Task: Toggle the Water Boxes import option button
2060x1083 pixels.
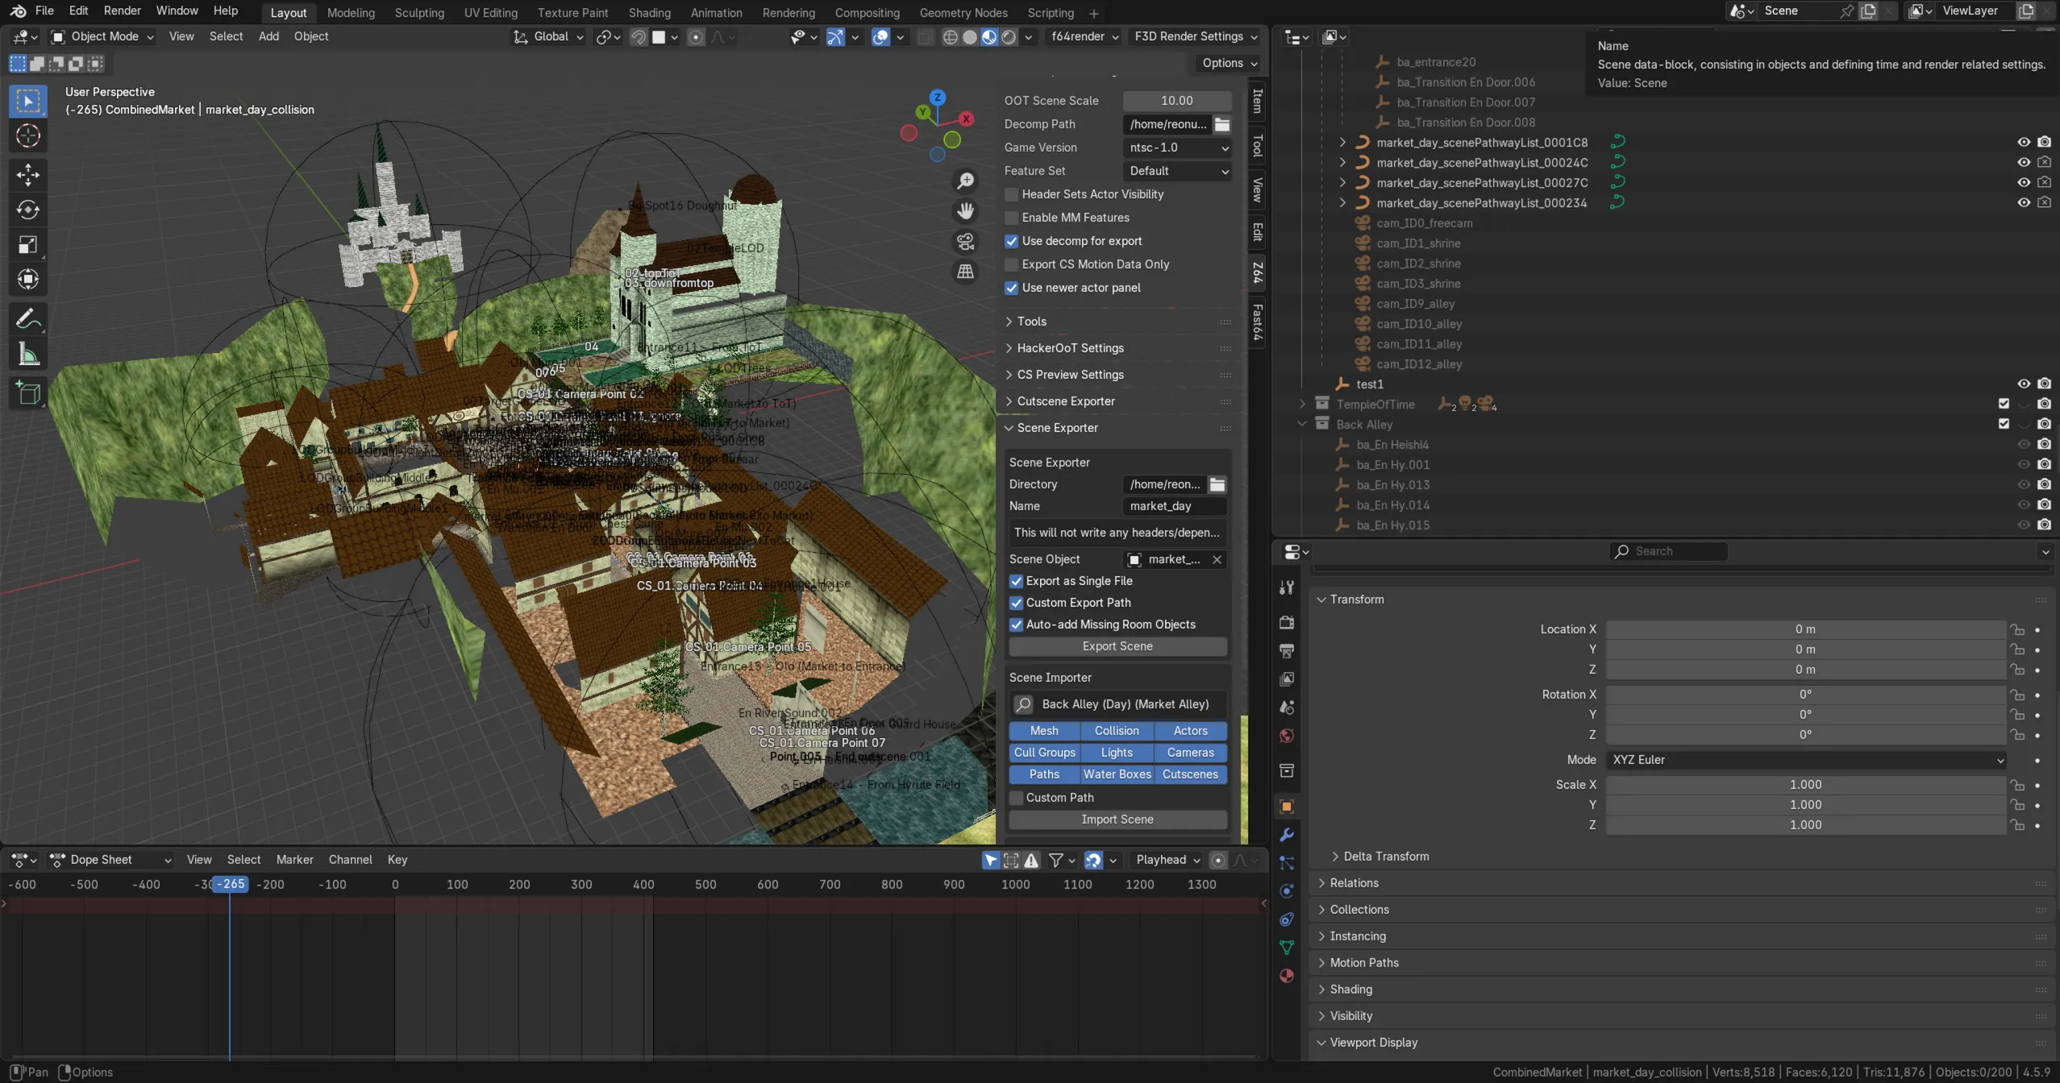Action: click(x=1117, y=774)
